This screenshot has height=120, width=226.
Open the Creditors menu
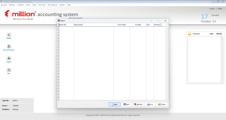click(x=21, y=5)
